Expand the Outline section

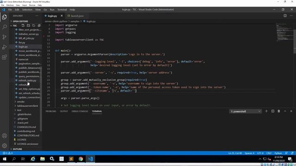(x=18, y=149)
